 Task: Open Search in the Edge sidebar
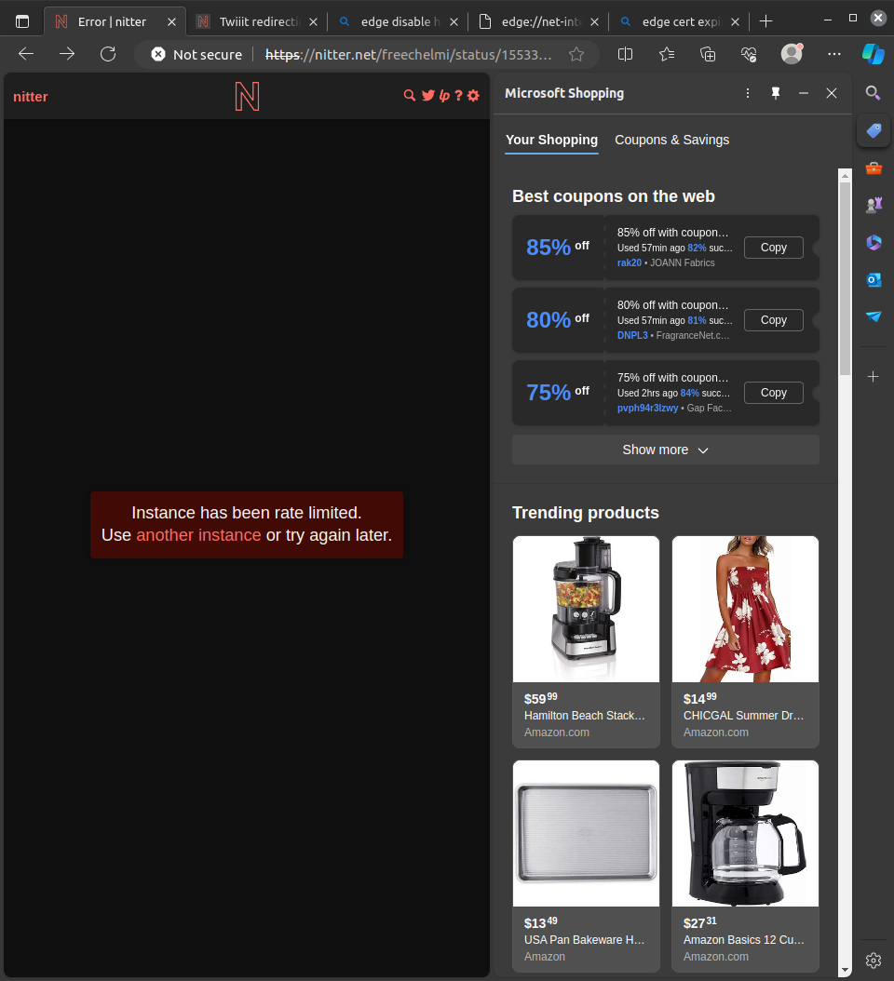[x=874, y=93]
